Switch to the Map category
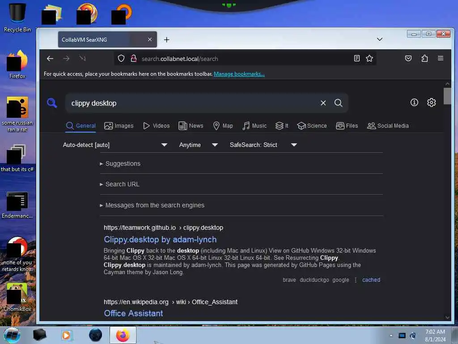 coord(223,126)
